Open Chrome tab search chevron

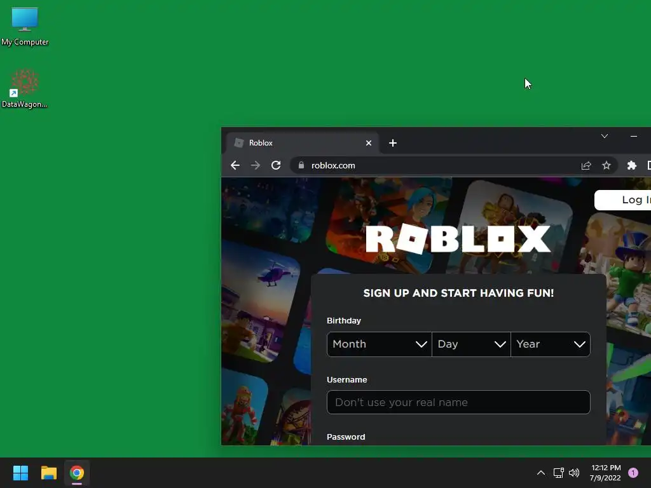click(605, 136)
